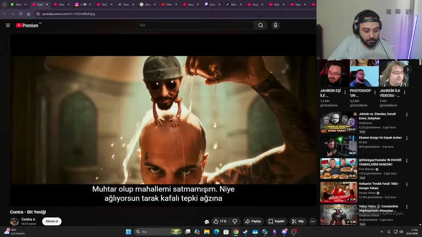Image resolution: width=422 pixels, height=237 pixels.
Task: Open options for PHOTOSHOP'UN video
Action: tap(375, 92)
